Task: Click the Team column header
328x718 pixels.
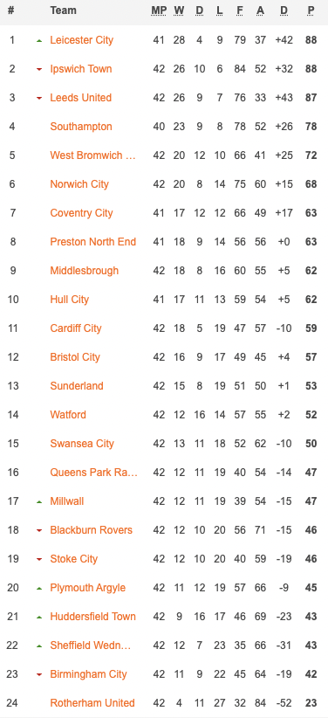Action: pos(63,10)
